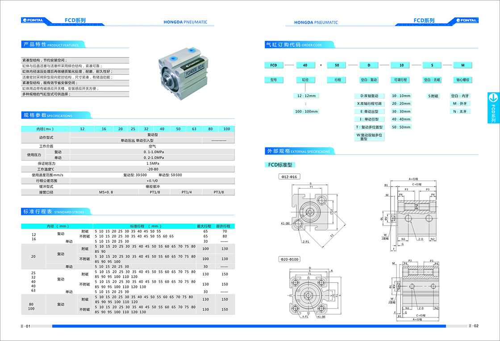Click the 产品特性 Product Features header

pos(51,45)
